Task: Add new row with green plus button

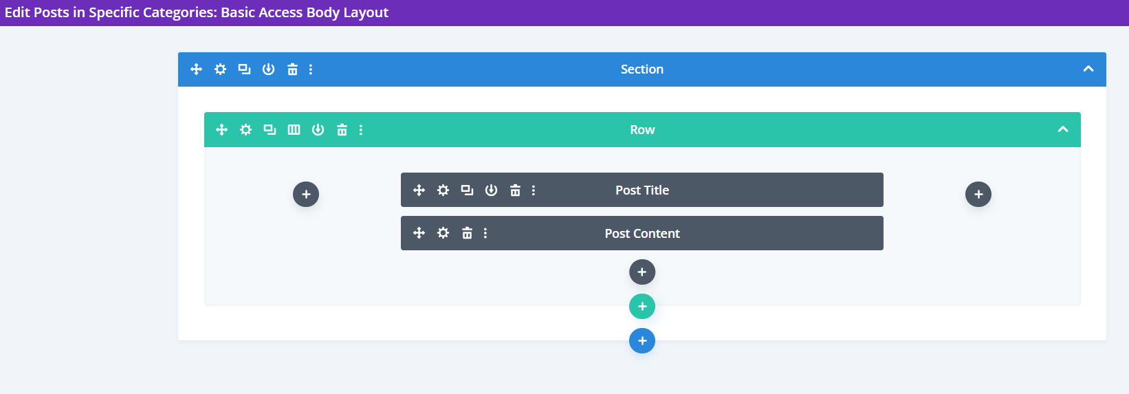Action: [642, 307]
